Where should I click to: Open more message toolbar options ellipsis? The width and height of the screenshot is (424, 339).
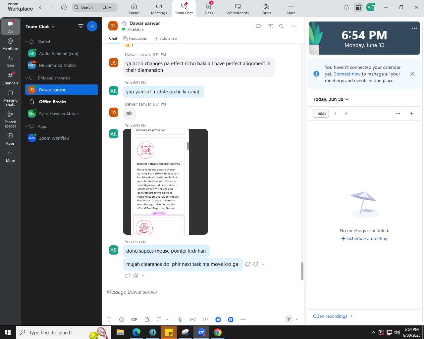click(x=243, y=319)
